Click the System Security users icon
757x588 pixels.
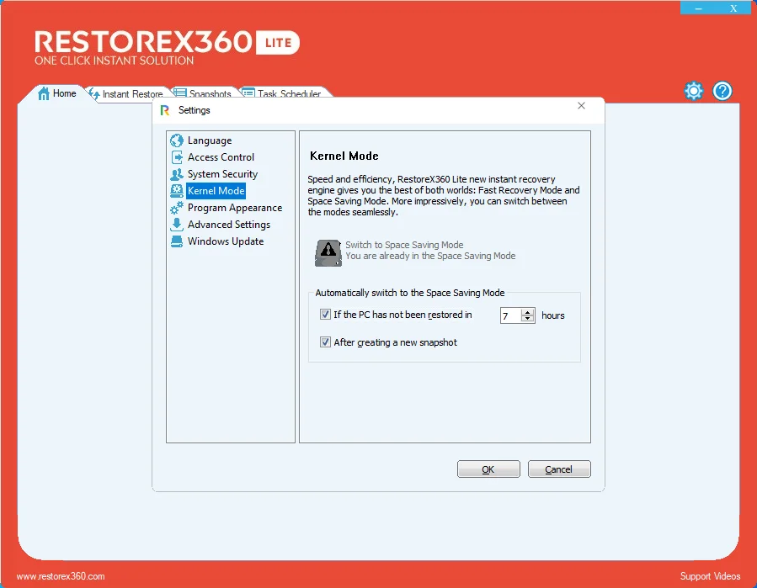pyautogui.click(x=177, y=174)
